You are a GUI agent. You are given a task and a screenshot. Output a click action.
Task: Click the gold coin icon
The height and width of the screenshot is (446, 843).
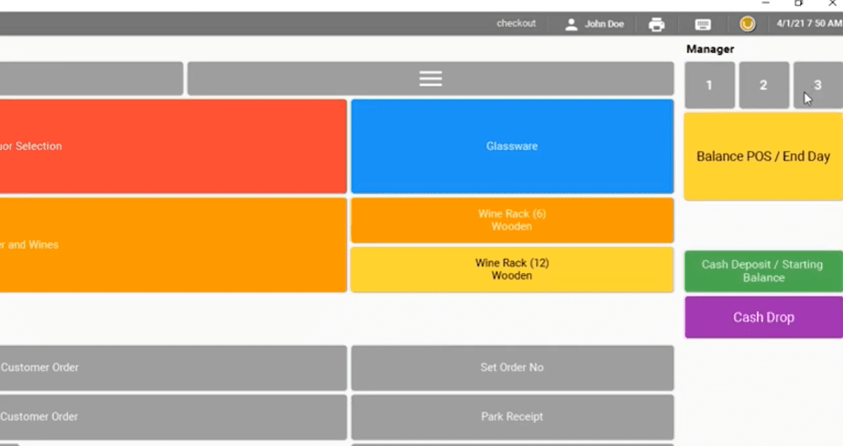[747, 24]
